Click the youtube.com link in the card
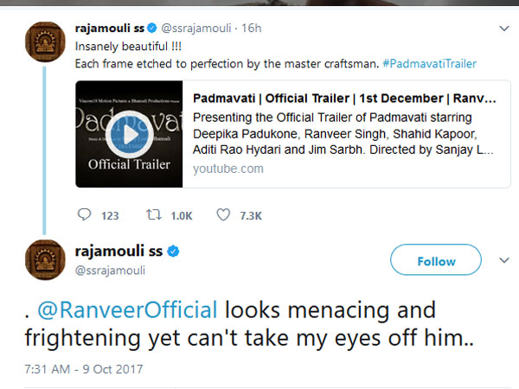Viewport: 519px width, 389px height. tap(228, 169)
